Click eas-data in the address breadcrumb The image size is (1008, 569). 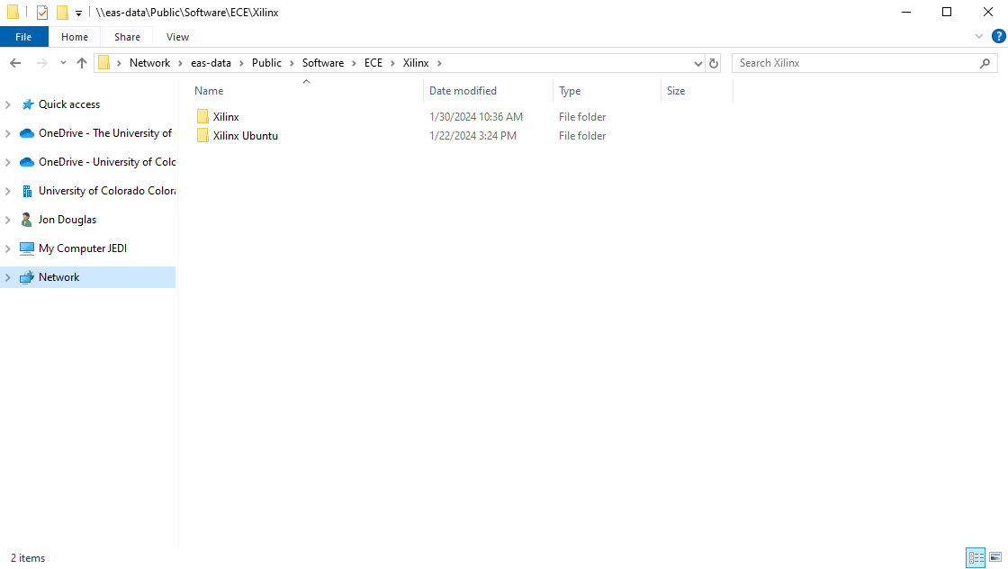coord(211,63)
